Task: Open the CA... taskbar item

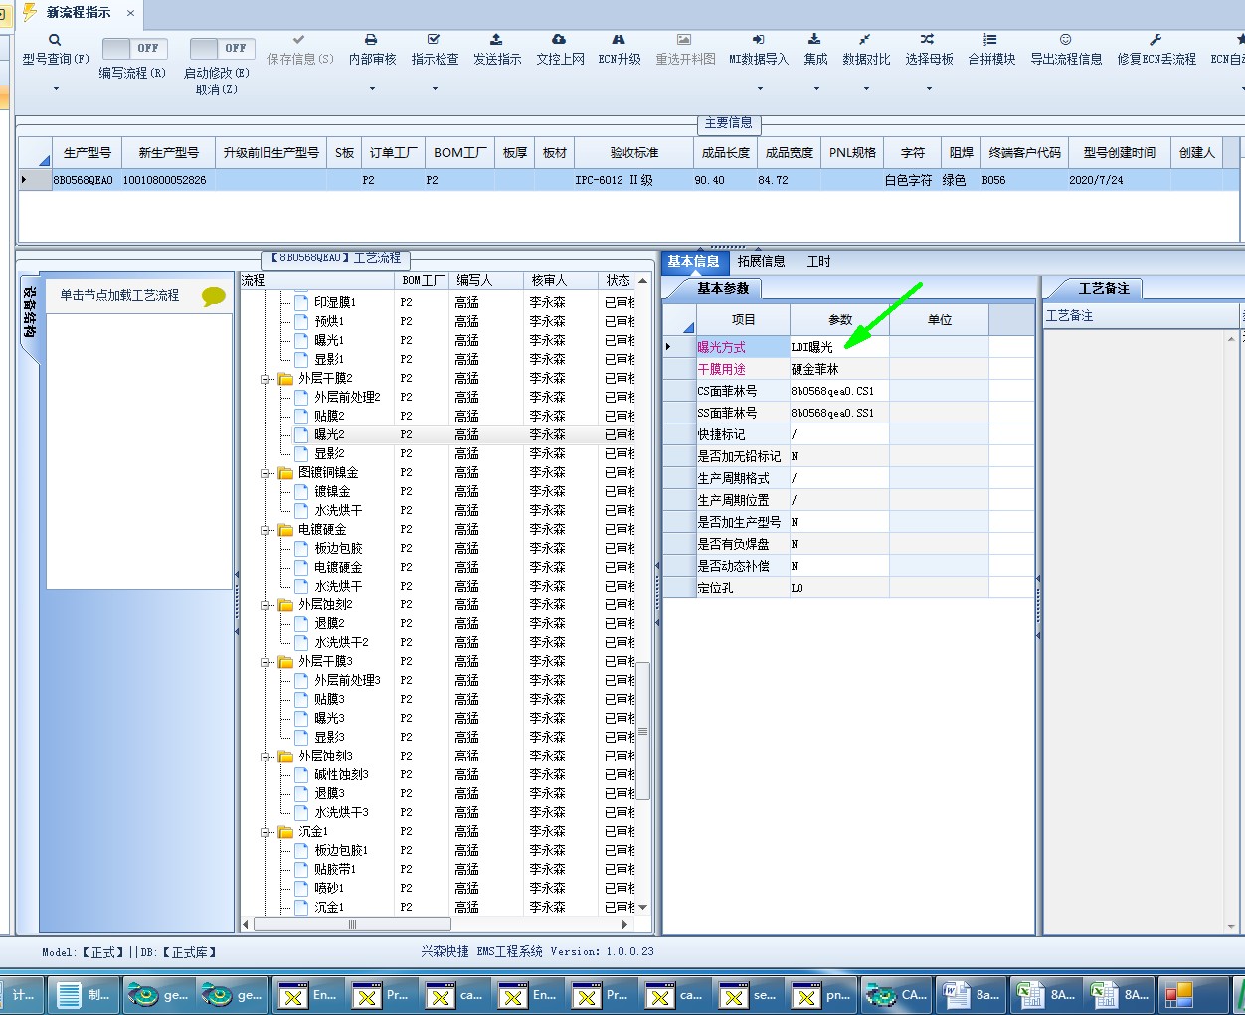Action: coord(898,995)
